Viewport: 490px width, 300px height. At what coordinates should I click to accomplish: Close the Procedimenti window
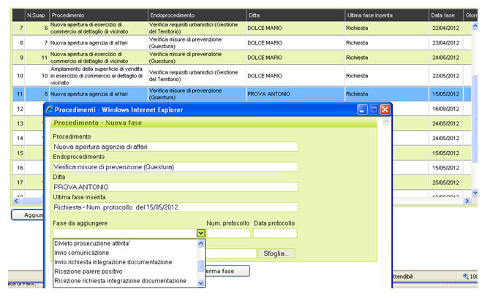[385, 109]
